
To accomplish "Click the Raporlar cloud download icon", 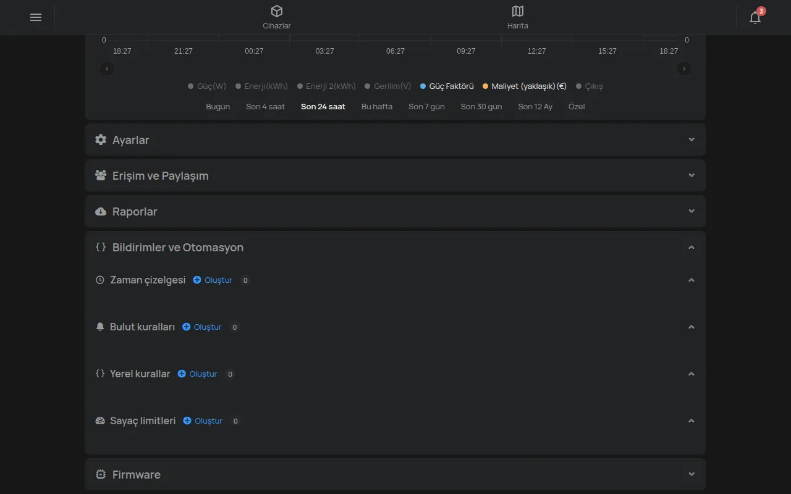I will pyautogui.click(x=101, y=211).
